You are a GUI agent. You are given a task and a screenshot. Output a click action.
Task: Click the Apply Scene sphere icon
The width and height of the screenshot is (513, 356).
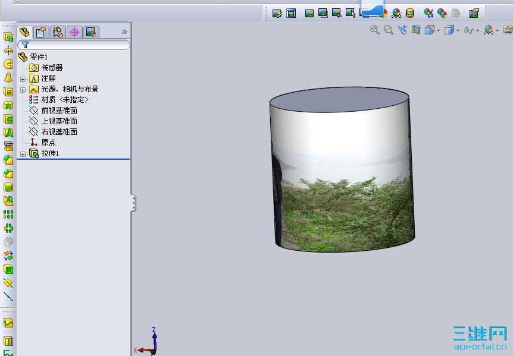point(489,30)
